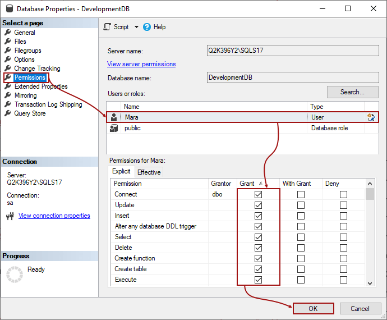This screenshot has height=320, width=387.
Task: Click the edit icon at end of Mara row
Action: 371,117
